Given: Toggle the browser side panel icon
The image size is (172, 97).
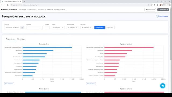Looking at the screenshot, I should [x=158, y=5].
